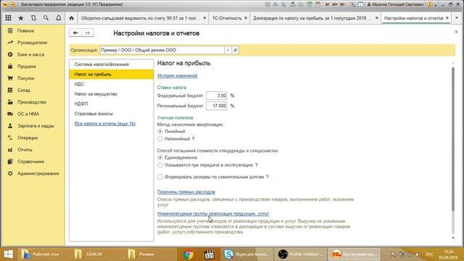
Task: Open the organization field's open-form icon
Action: [x=235, y=50]
